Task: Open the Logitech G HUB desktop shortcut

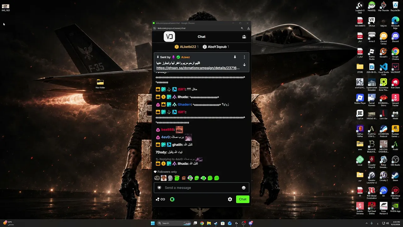Action: coord(360,8)
